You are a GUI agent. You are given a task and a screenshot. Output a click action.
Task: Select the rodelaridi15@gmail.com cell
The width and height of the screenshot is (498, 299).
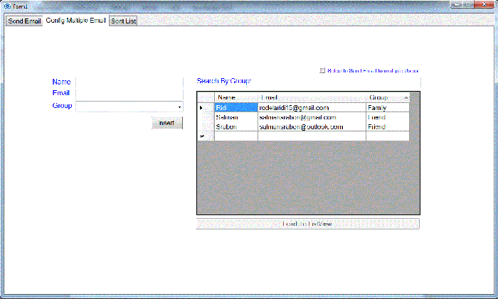click(x=312, y=107)
